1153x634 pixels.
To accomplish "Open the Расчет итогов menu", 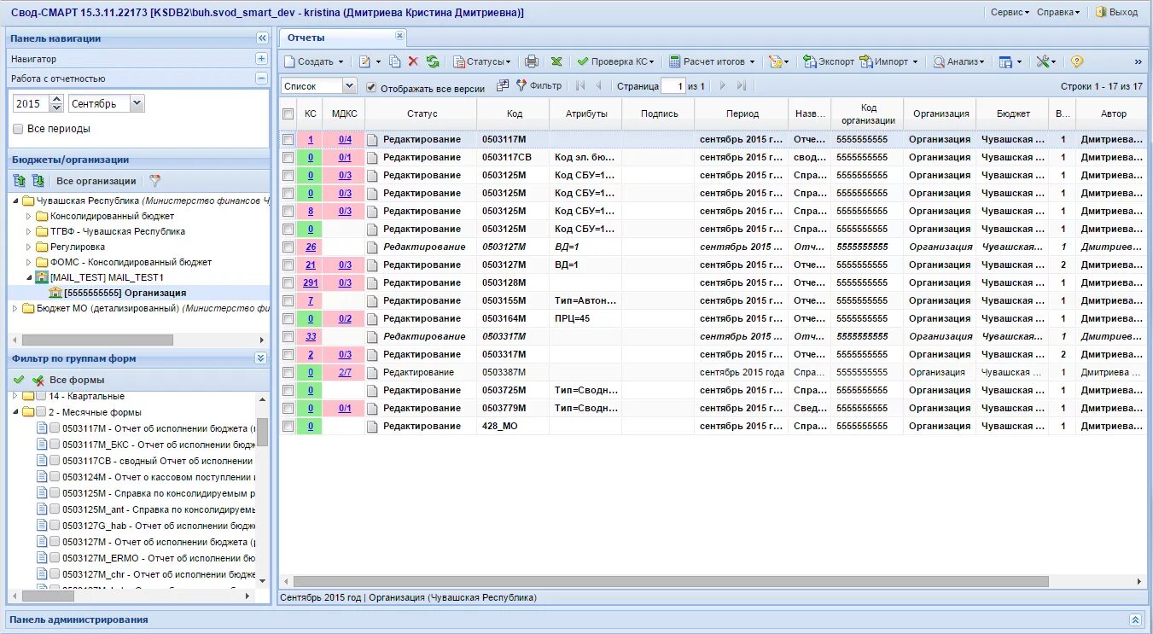I will pos(713,61).
